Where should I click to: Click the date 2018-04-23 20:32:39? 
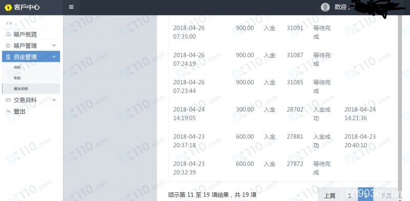189,168
